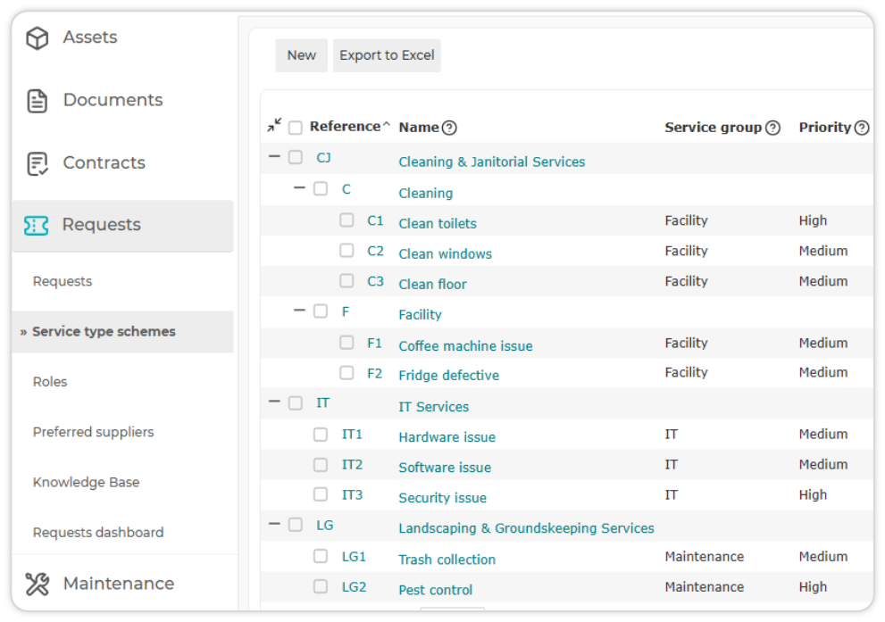Image resolution: width=885 pixels, height=622 pixels.
Task: Tick the IT3 Security issue checkbox
Action: (321, 494)
